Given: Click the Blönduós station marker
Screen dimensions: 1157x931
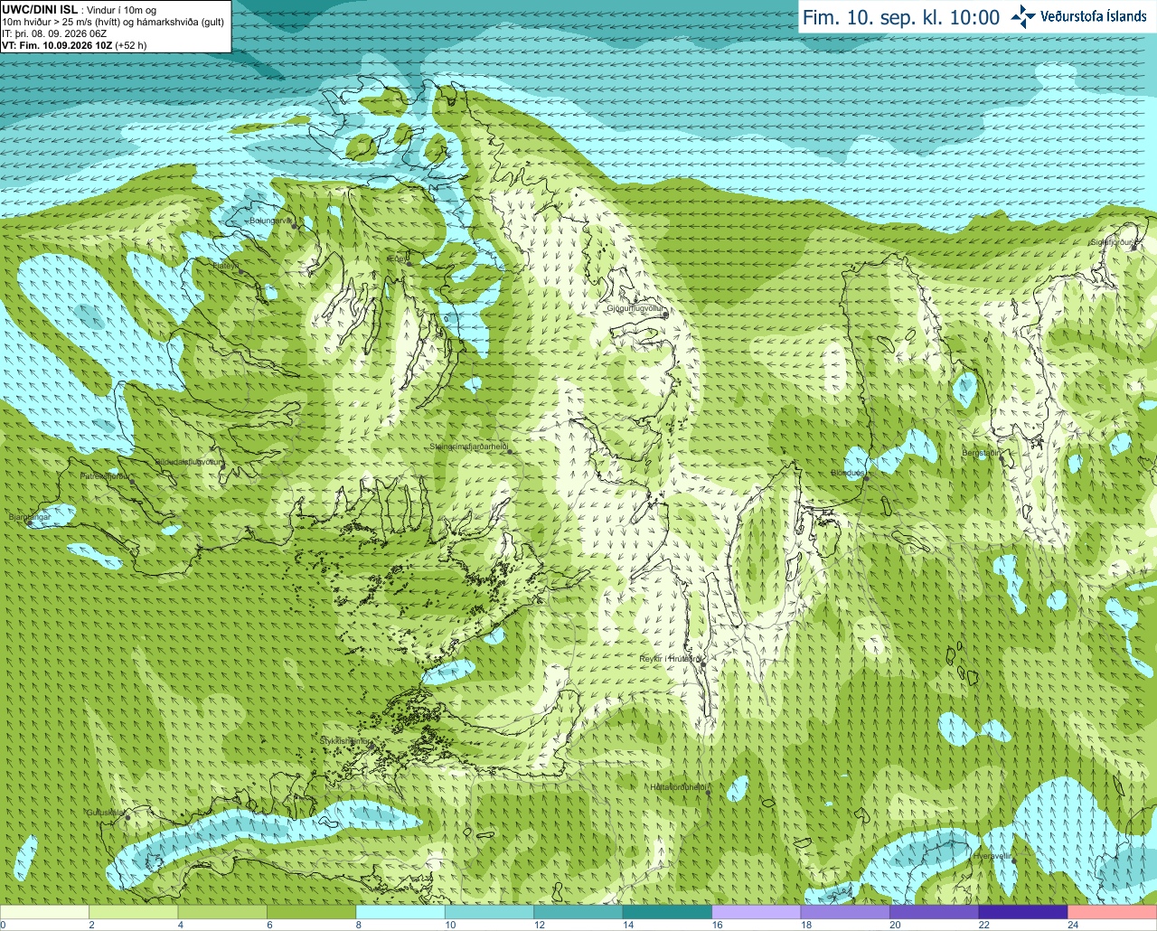Looking at the screenshot, I should point(865,478).
